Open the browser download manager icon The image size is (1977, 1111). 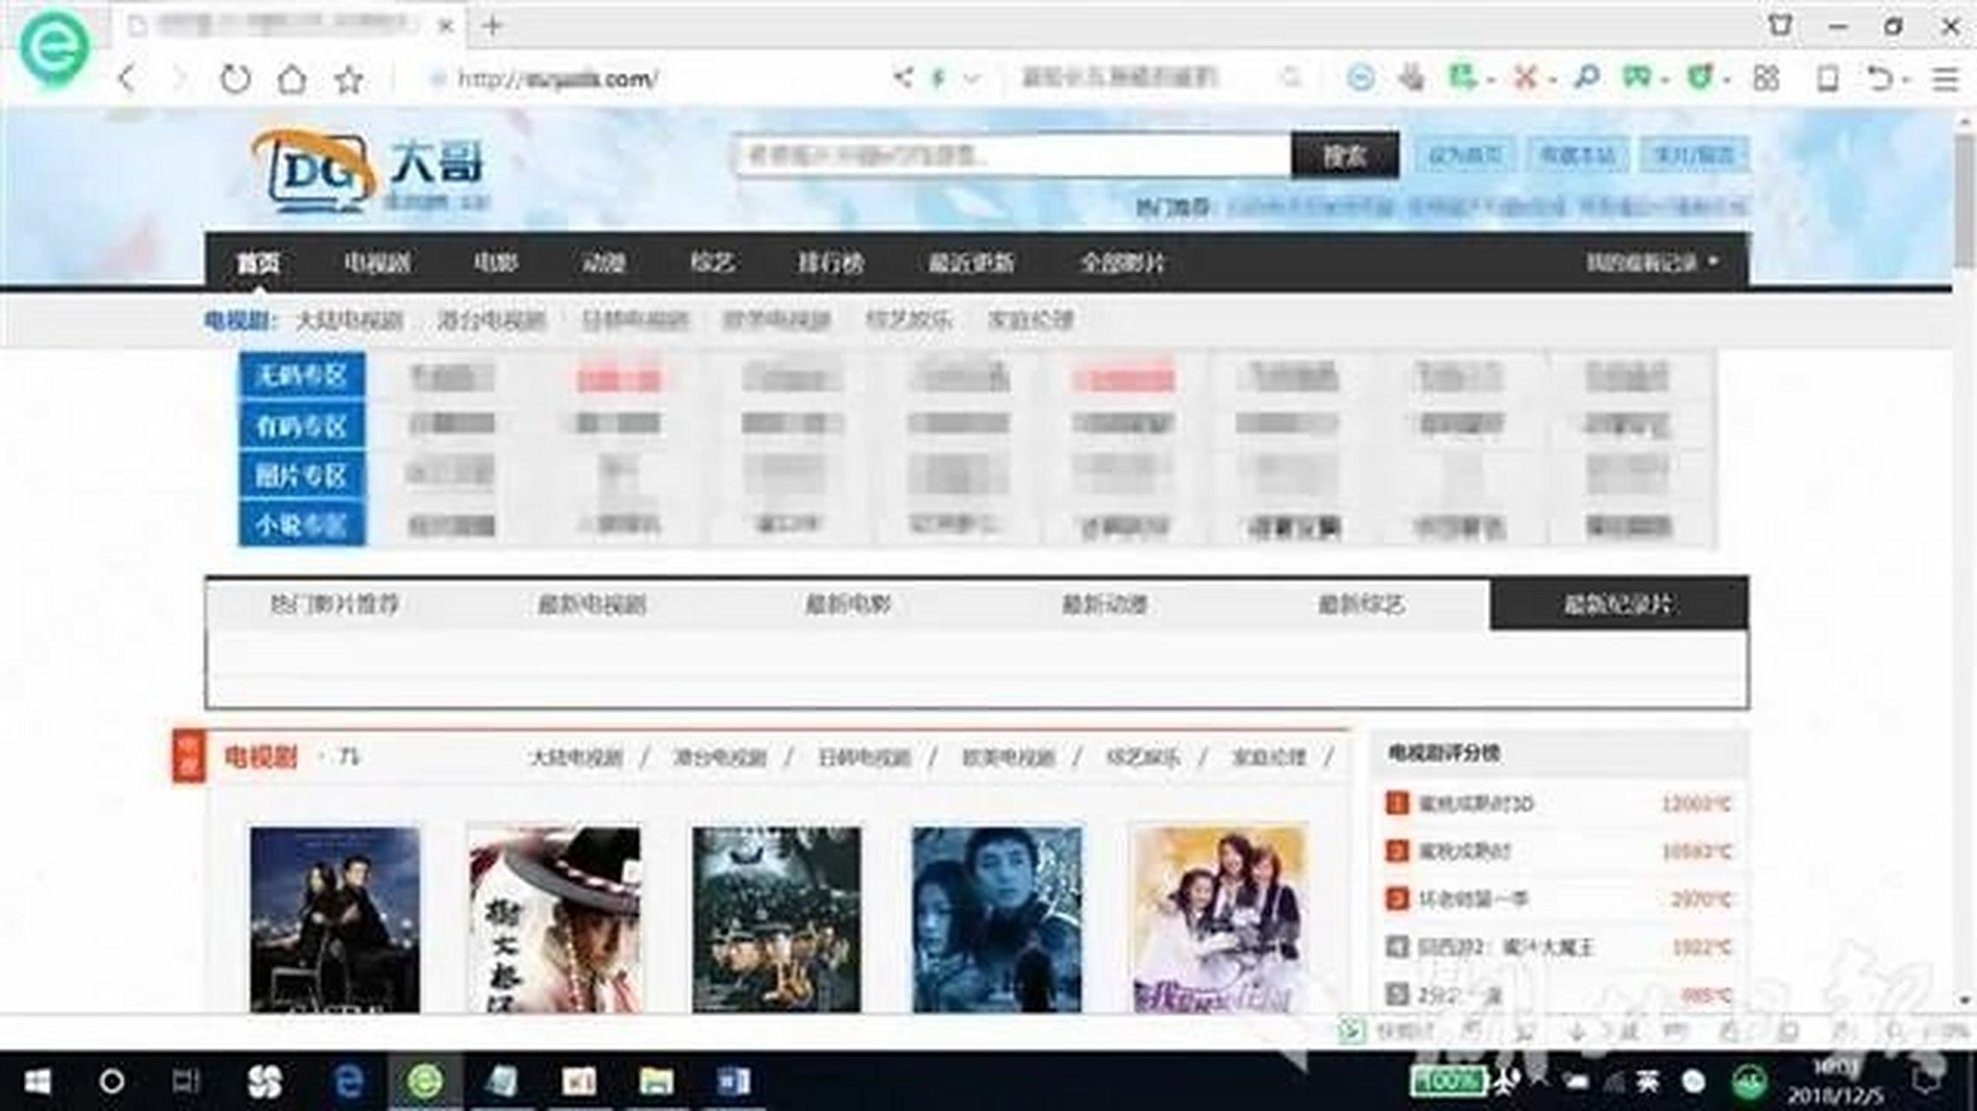1412,78
